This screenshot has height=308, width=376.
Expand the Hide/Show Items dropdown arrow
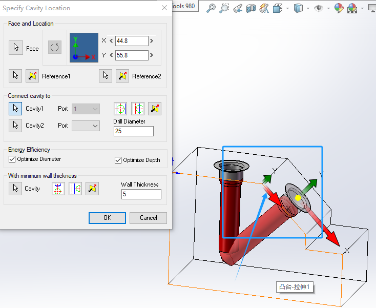pyautogui.click(x=328, y=9)
